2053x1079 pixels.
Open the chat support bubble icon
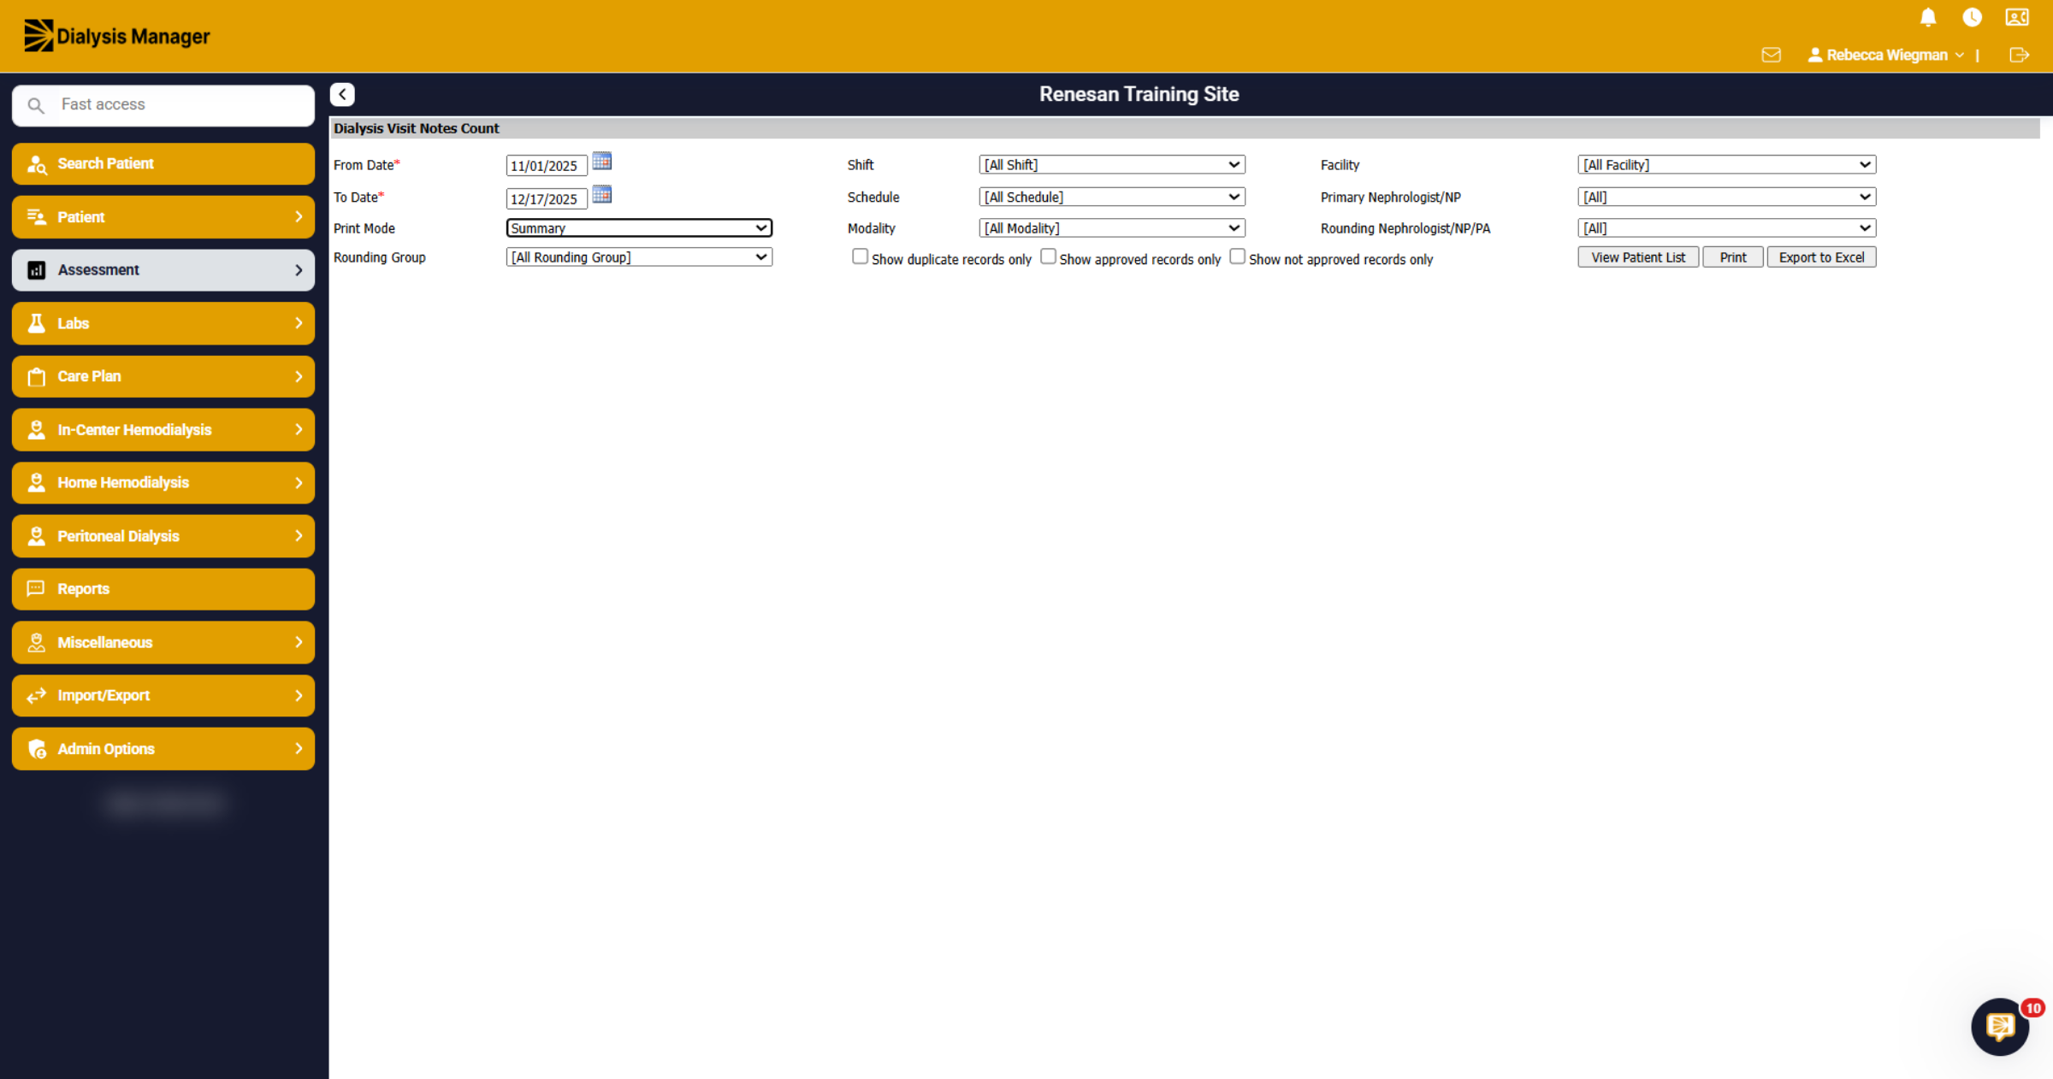[2000, 1026]
